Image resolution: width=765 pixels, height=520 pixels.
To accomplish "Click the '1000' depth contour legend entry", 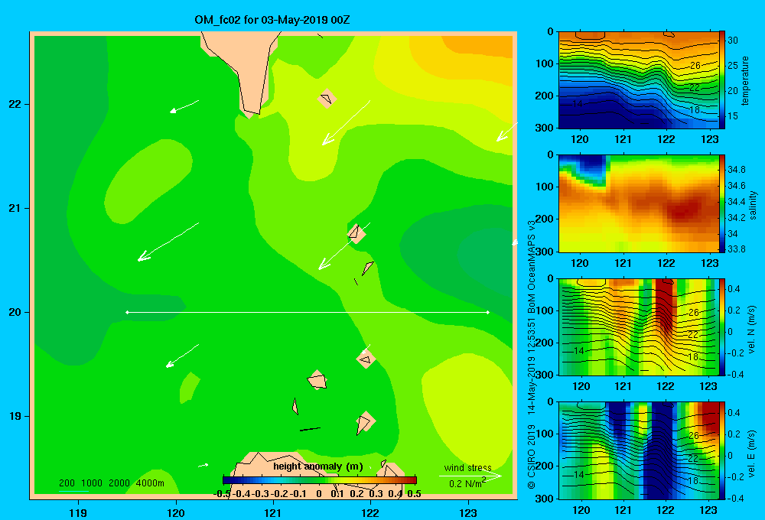I will tap(92, 483).
